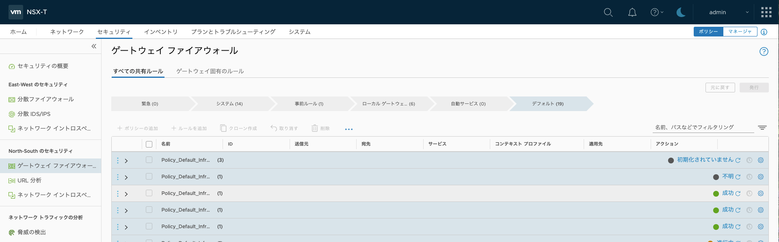Collapse the left sidebar with double-chevron

94,46
